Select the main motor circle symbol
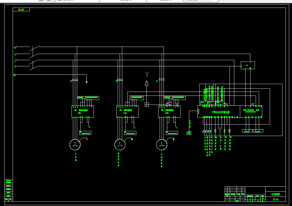Image resolution: width=292 pixels, height=206 pixels. (75, 145)
